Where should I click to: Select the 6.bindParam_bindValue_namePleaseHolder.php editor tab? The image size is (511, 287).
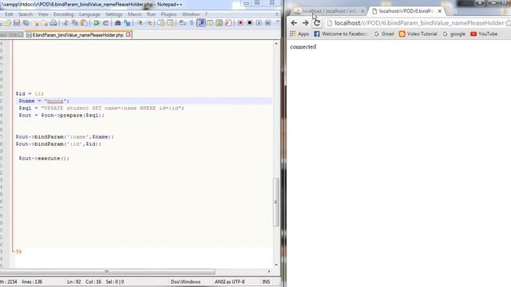(x=78, y=35)
